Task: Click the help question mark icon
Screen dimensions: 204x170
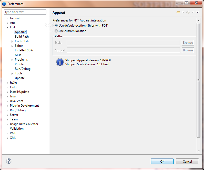Action: [x=9, y=161]
